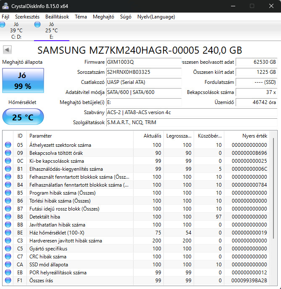The height and width of the screenshot is (289, 281).
Task: Select the Elhasználódás-kiegyenlítés száma row
Action: pos(136,169)
